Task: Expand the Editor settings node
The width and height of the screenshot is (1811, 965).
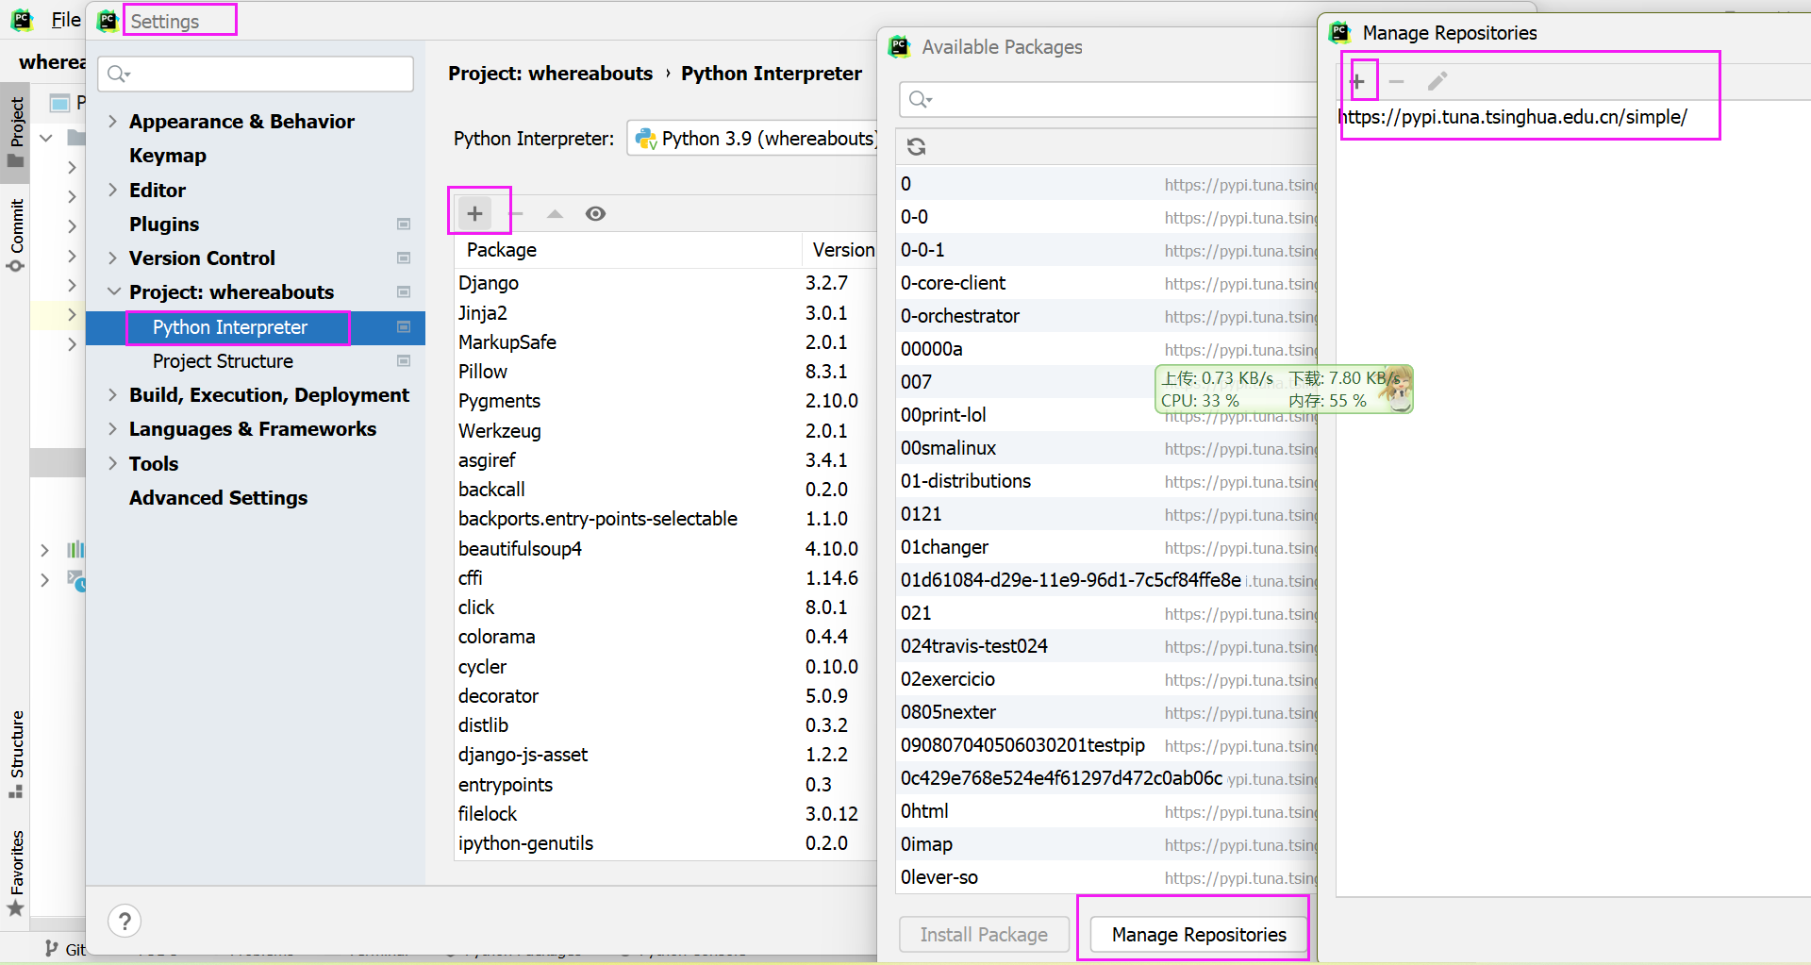Action: coord(112,191)
